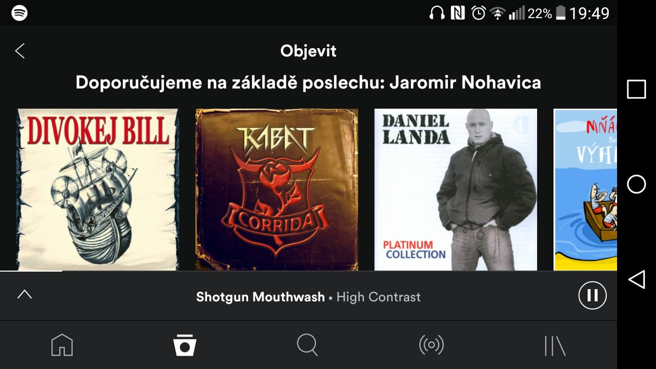Open the Search magnifier tab

[307, 345]
